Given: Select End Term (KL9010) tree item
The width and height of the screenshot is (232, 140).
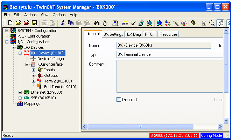Looking at the screenshot, I should point(60,87).
